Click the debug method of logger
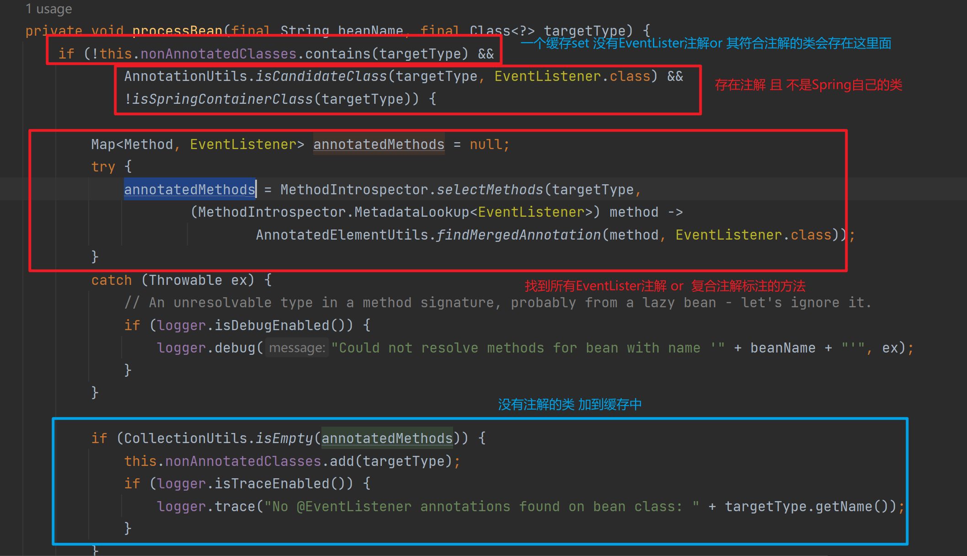This screenshot has width=967, height=556. tap(235, 348)
